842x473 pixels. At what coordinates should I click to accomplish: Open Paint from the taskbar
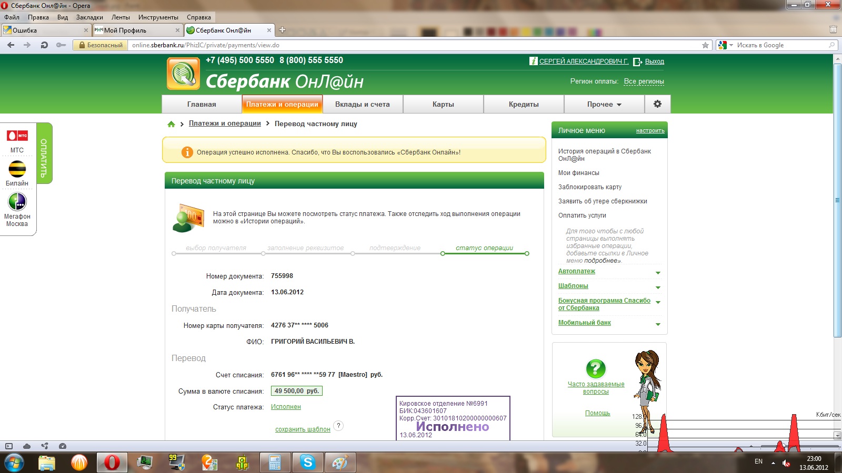pos(340,462)
